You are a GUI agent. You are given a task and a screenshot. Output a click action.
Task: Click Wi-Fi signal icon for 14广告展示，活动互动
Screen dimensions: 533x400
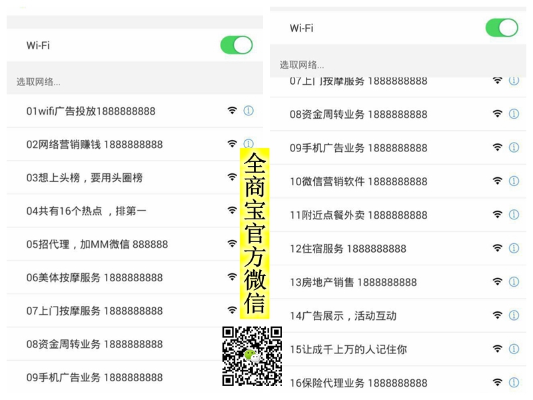[497, 315]
